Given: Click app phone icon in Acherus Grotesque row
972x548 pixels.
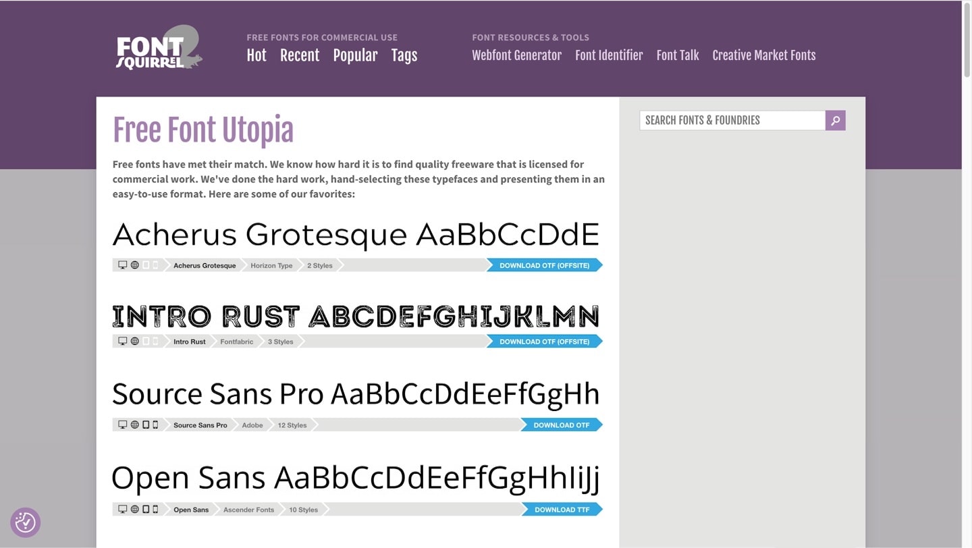Looking at the screenshot, I should pos(155,265).
